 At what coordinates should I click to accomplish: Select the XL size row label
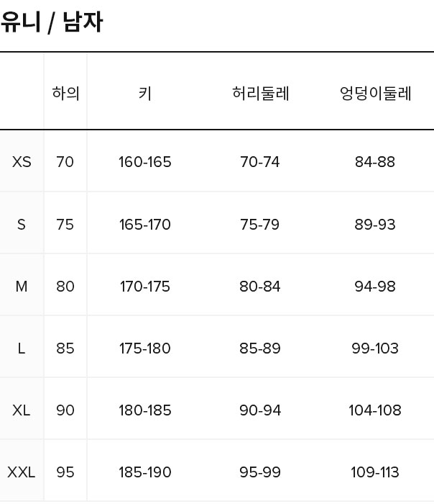coord(22,410)
